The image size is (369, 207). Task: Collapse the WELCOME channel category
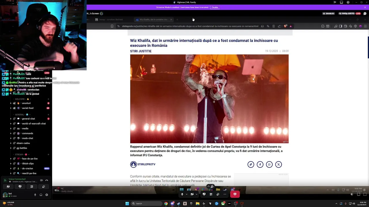pos(22,99)
